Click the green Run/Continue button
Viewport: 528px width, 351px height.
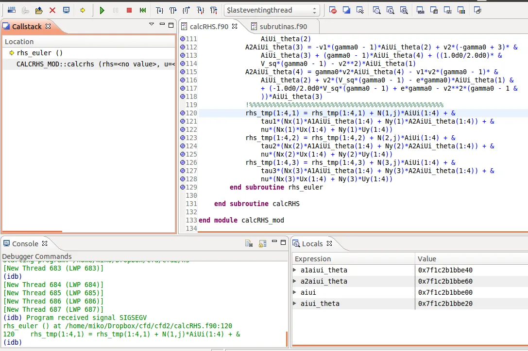point(102,10)
